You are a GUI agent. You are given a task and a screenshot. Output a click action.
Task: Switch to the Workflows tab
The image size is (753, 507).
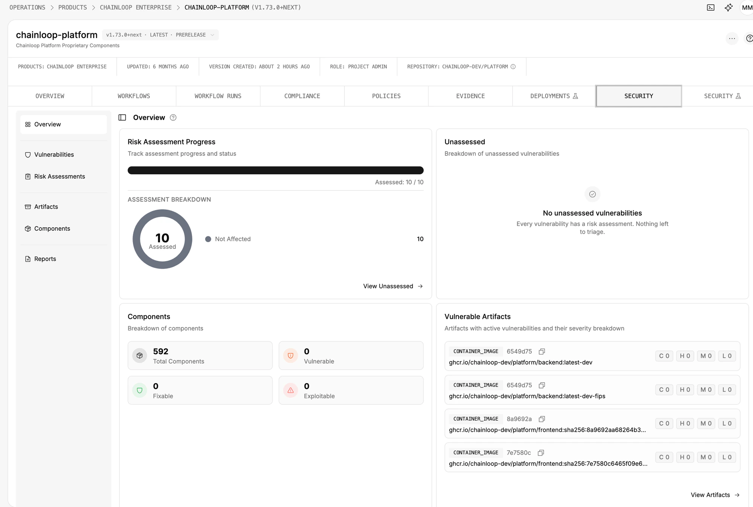click(x=134, y=96)
